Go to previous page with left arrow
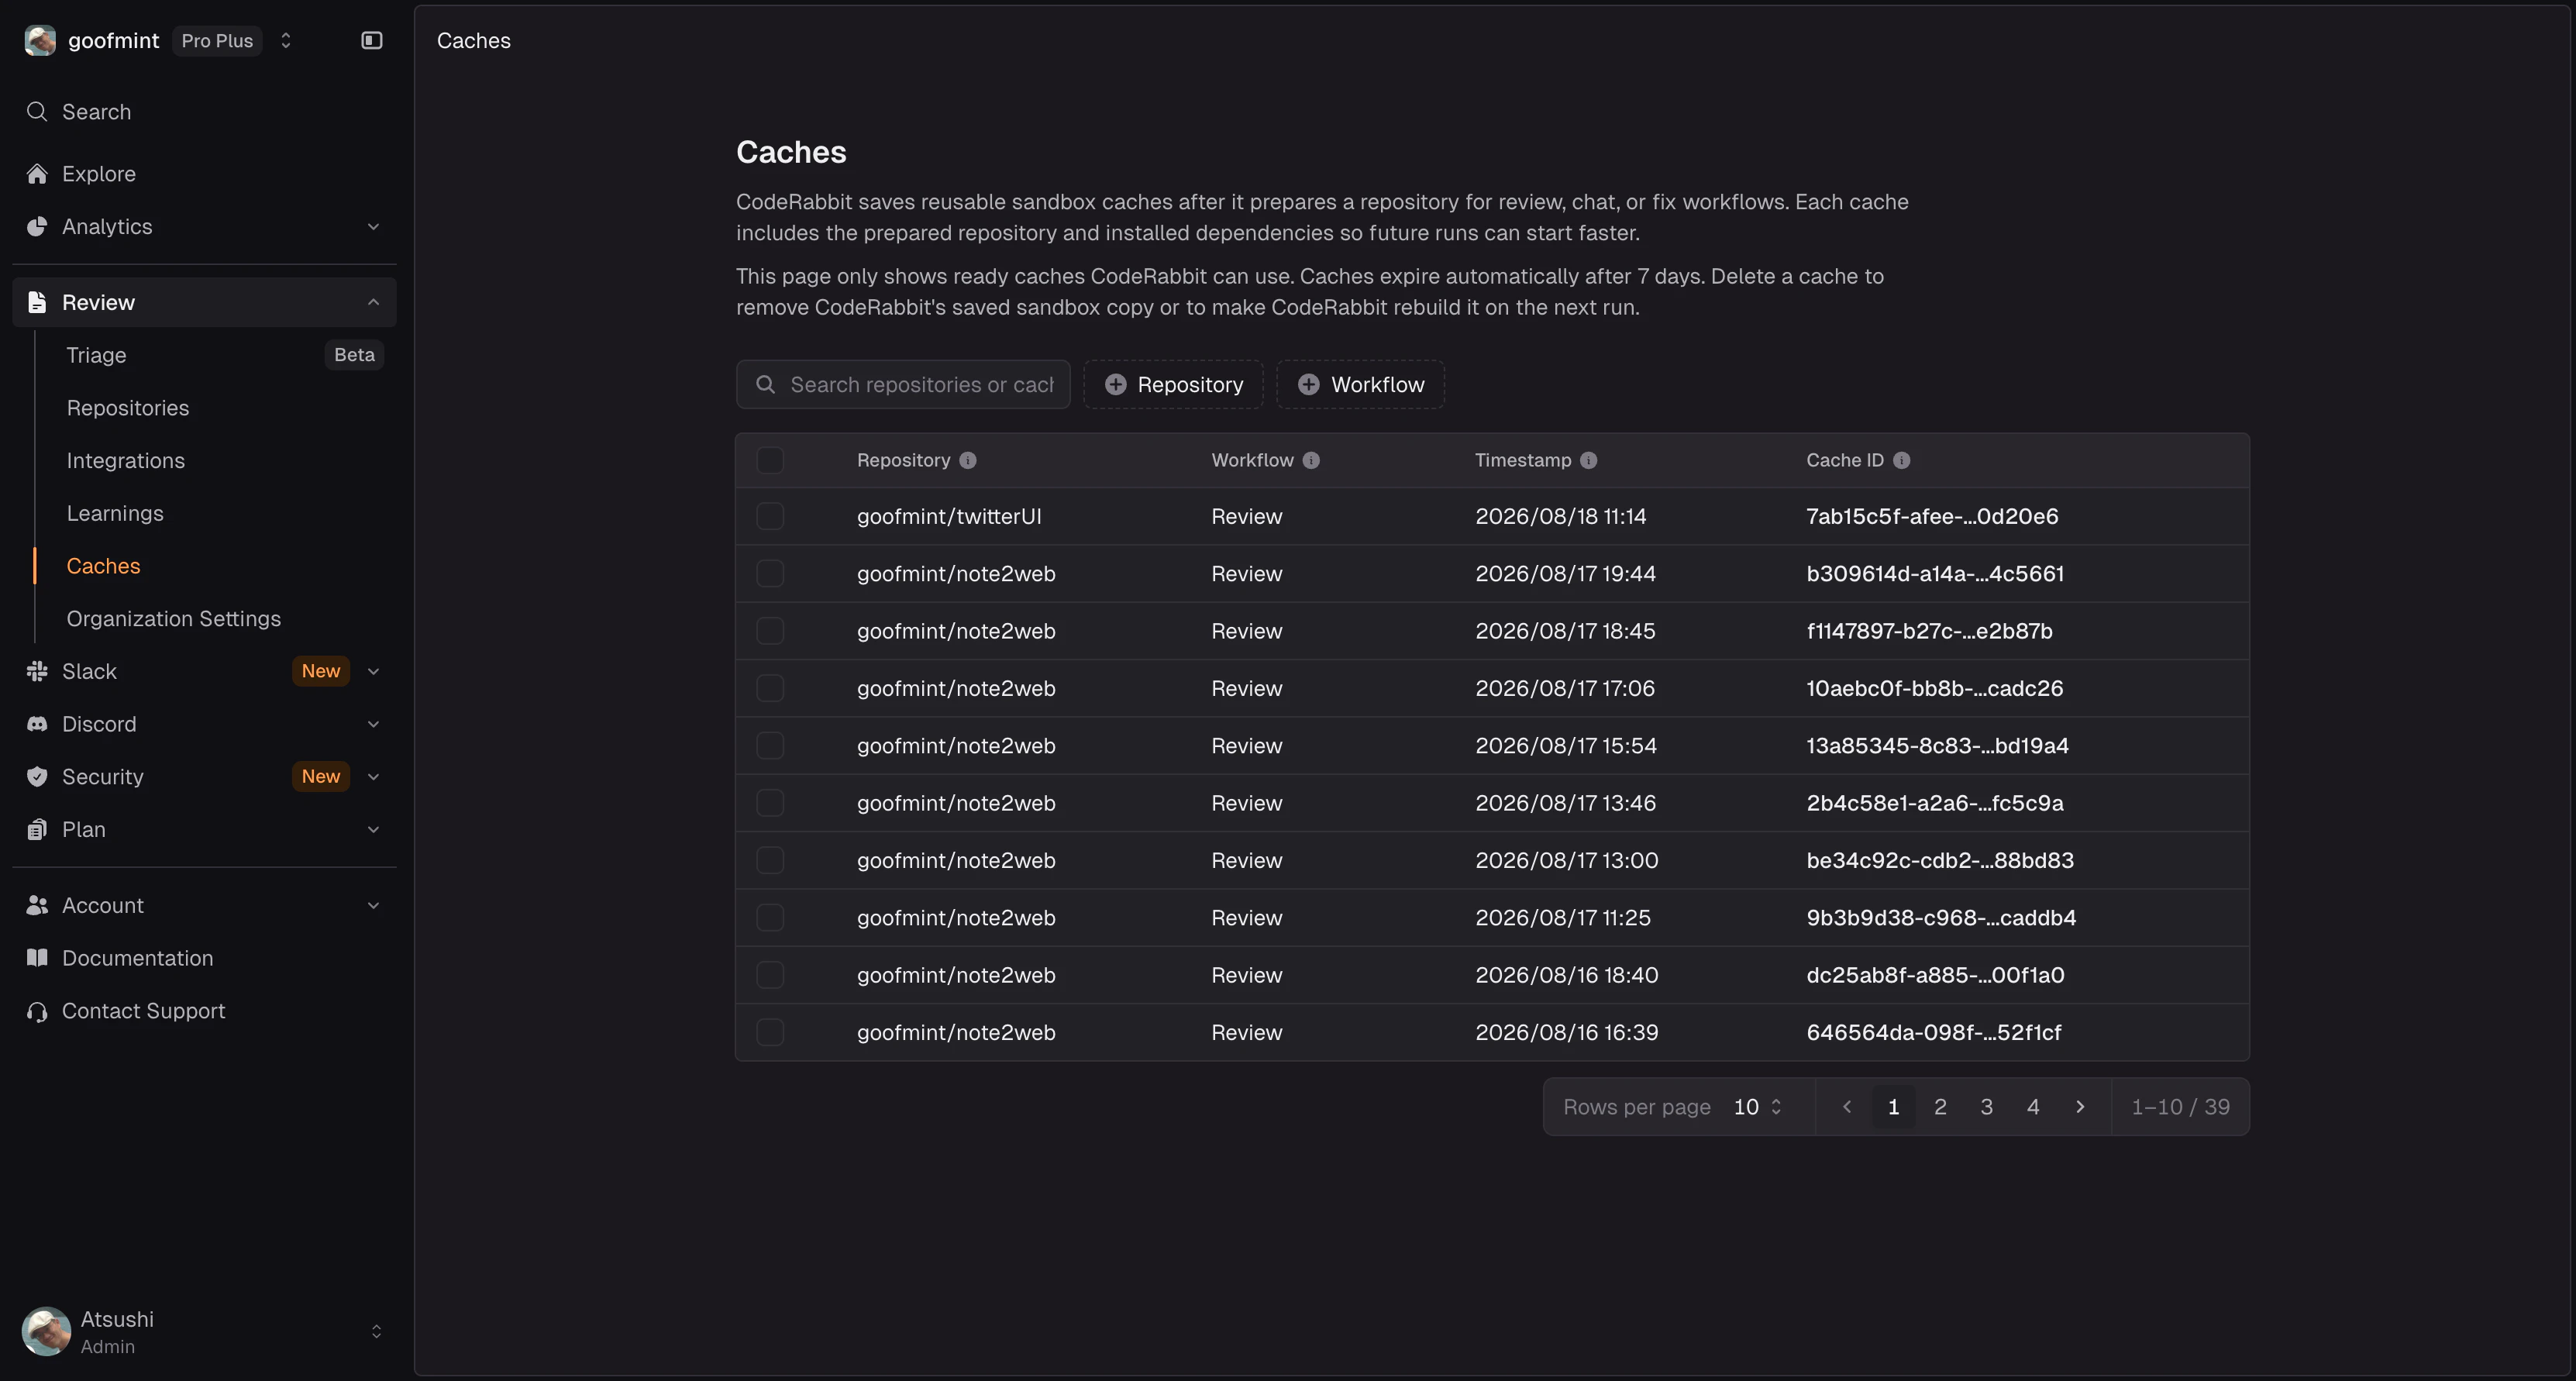Viewport: 2576px width, 1381px height. tap(1847, 1107)
